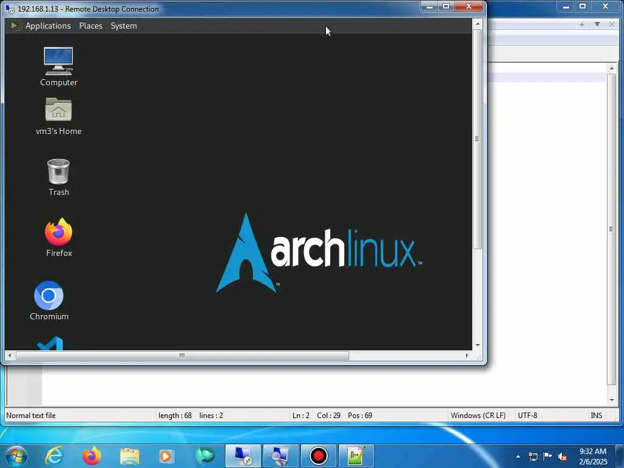Minimize the Notepad++ window
Screen dimensions: 624x468
pyautogui.click(x=566, y=6)
